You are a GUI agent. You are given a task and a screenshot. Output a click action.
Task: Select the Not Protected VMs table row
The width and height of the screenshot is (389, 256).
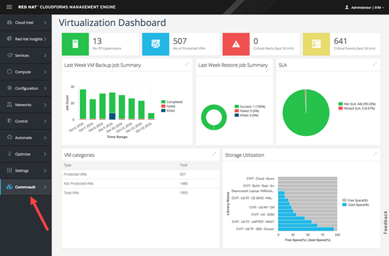[x=141, y=183]
